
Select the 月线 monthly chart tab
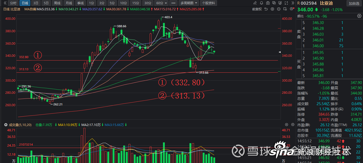(69, 3)
